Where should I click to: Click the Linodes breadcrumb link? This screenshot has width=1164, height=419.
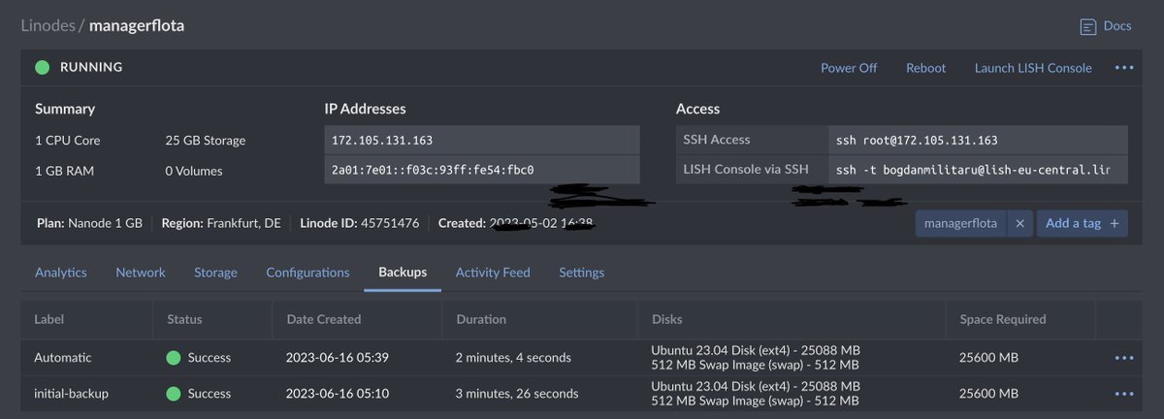tap(48, 25)
